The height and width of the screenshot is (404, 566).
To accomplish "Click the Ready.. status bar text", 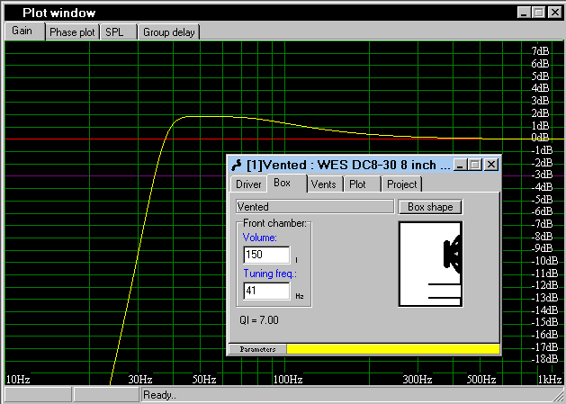I will click(x=159, y=395).
